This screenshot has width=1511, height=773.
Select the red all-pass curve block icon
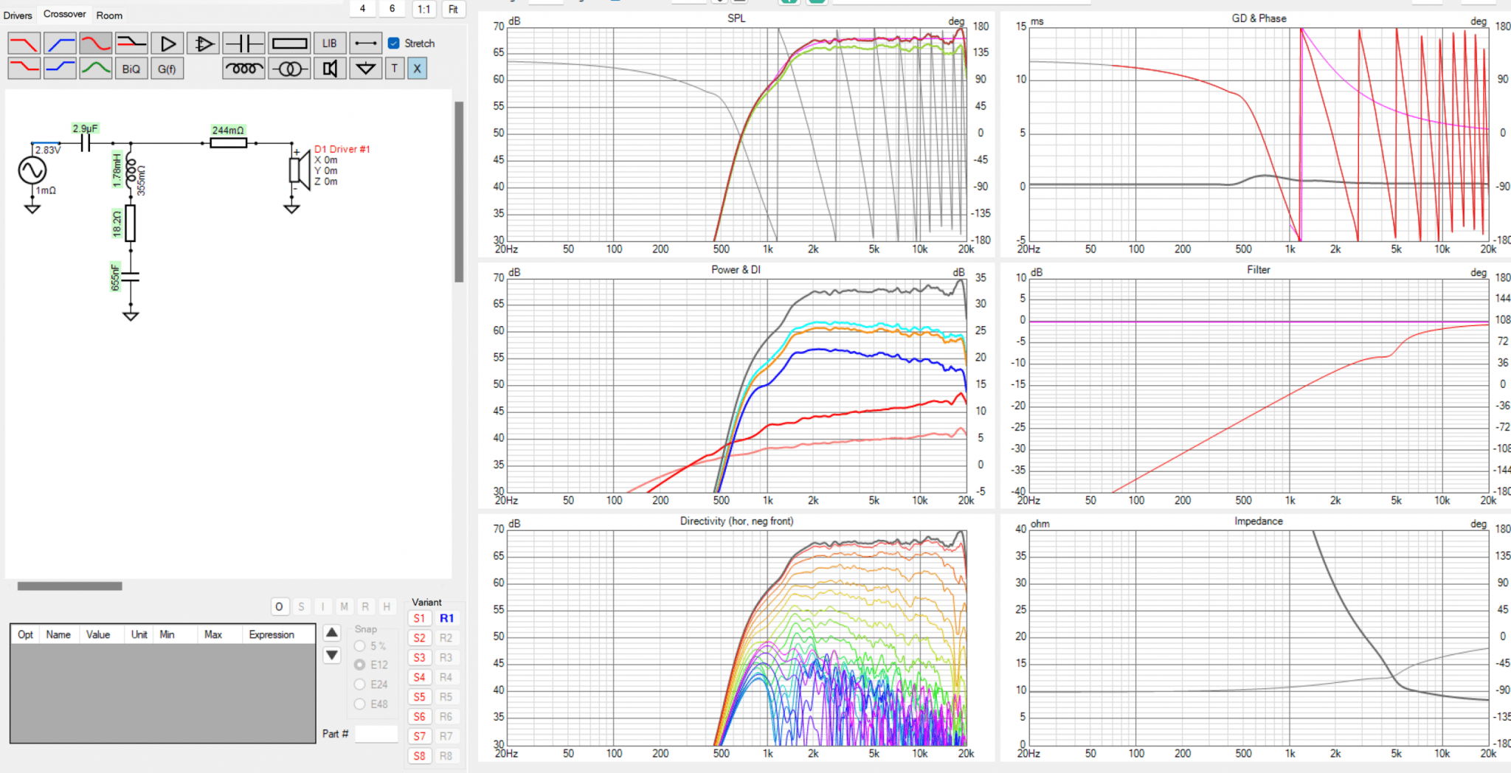click(96, 44)
